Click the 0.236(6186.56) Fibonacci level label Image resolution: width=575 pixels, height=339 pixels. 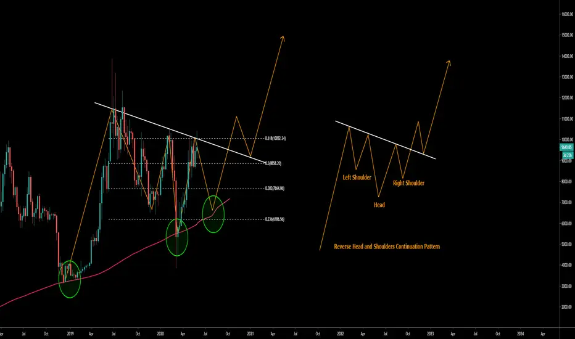pos(275,219)
